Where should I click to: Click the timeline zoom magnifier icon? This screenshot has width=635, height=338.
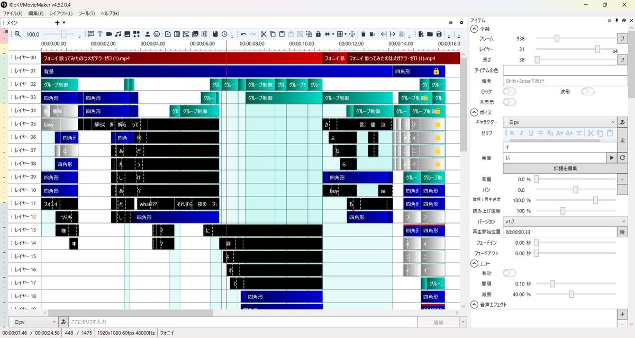(17, 34)
